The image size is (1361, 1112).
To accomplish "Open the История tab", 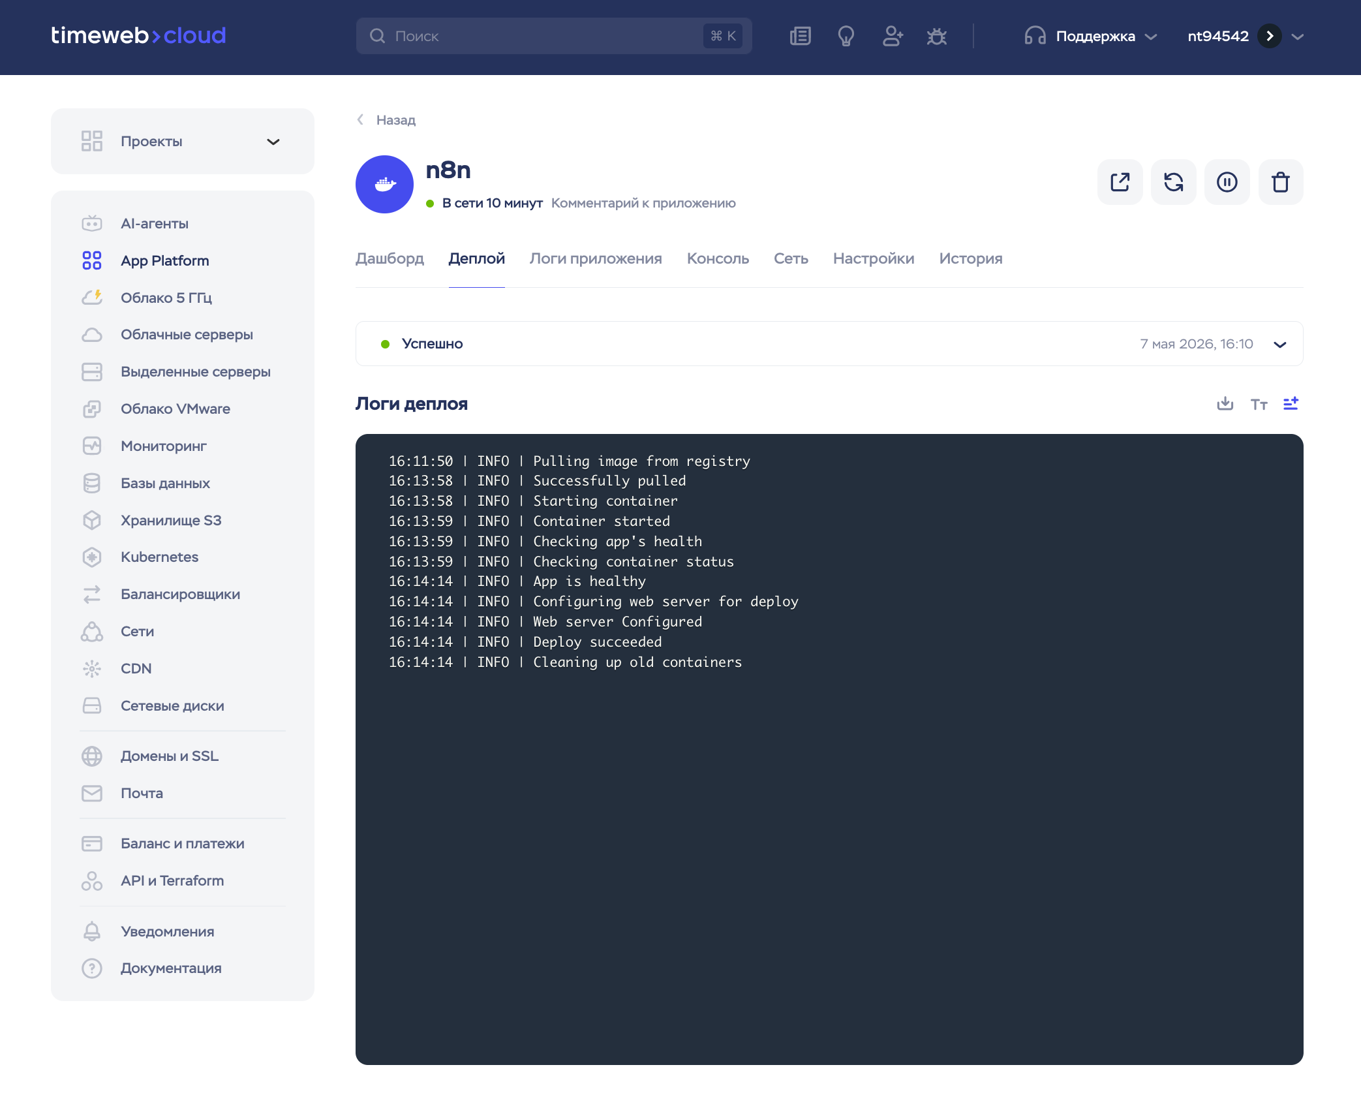I will click(x=971, y=258).
